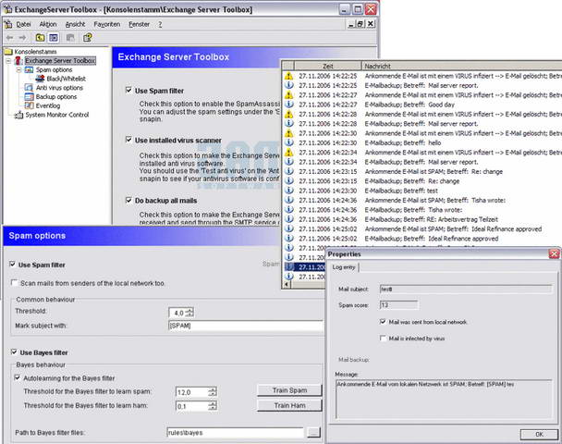This screenshot has height=444, width=562.
Task: Click the Spam options tree icon
Action: pos(29,69)
